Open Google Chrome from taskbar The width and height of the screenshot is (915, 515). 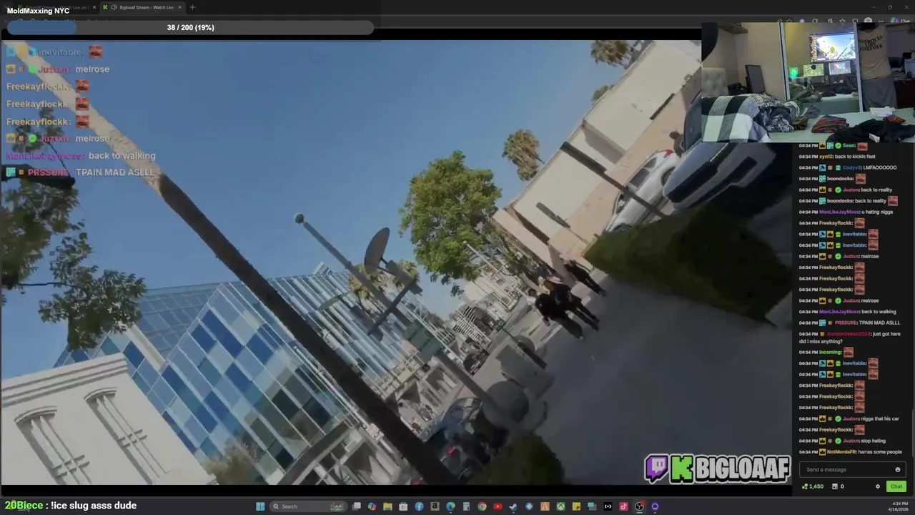pos(482,506)
